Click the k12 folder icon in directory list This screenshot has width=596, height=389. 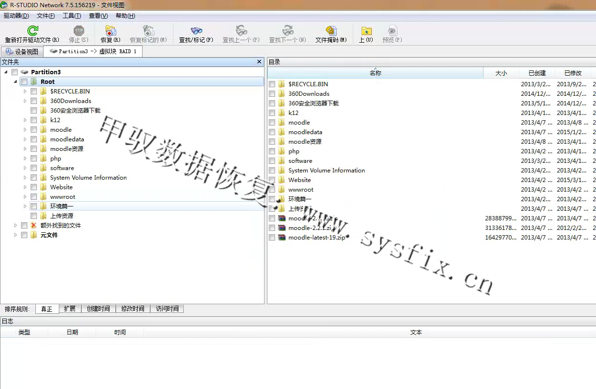tap(282, 113)
